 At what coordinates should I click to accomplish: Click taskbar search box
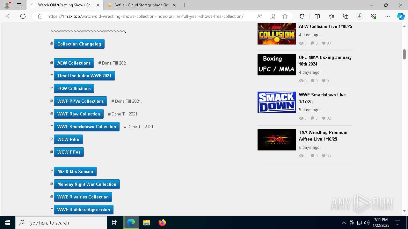61,223
